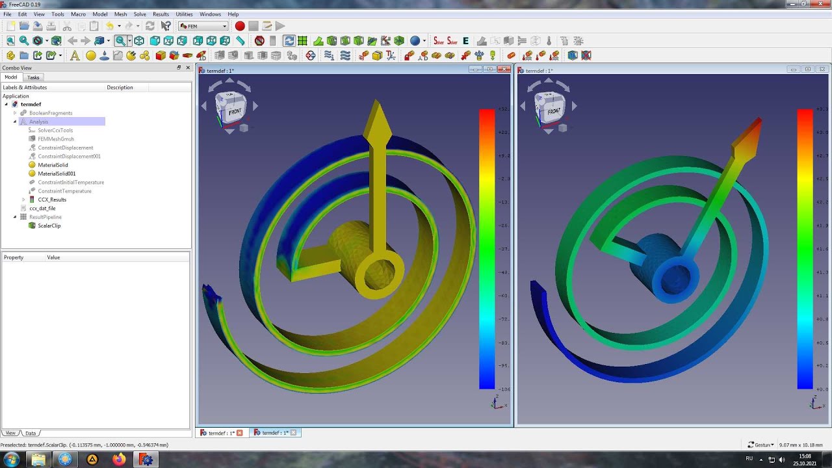Switch to the Tasks tab
This screenshot has width=832, height=468.
(33, 77)
